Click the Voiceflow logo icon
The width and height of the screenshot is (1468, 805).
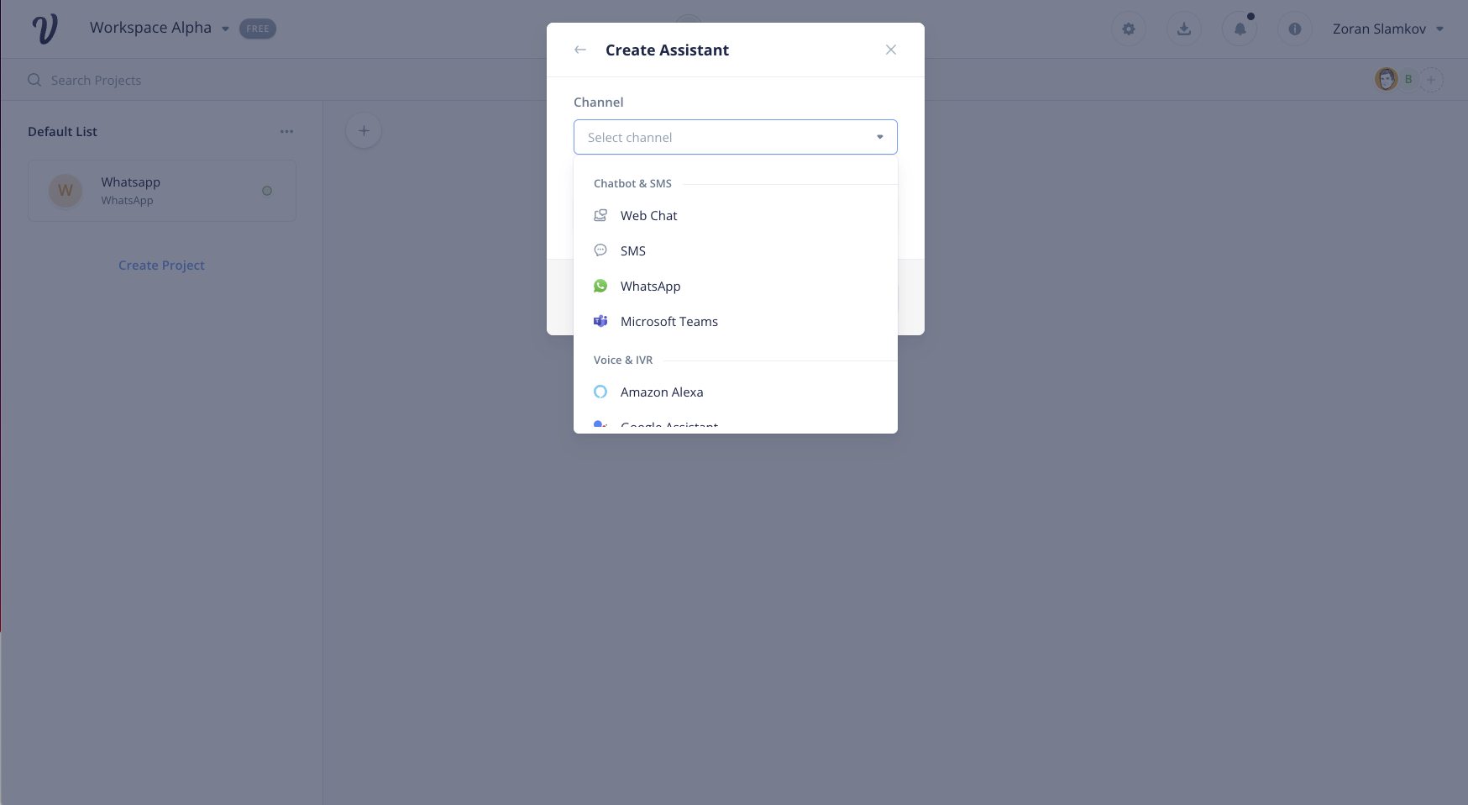[45, 29]
